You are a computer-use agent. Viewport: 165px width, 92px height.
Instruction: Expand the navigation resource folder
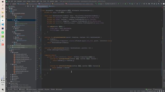(x=11, y=78)
